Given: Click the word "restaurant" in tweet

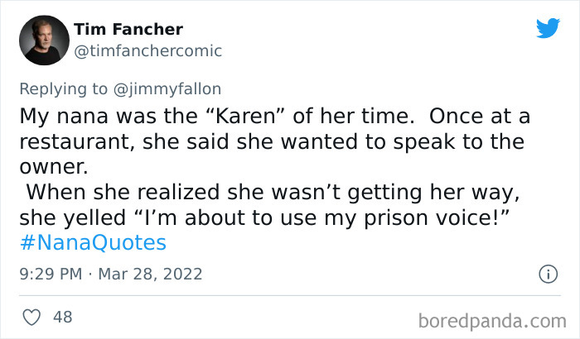Looking at the screenshot, I should tap(76, 141).
